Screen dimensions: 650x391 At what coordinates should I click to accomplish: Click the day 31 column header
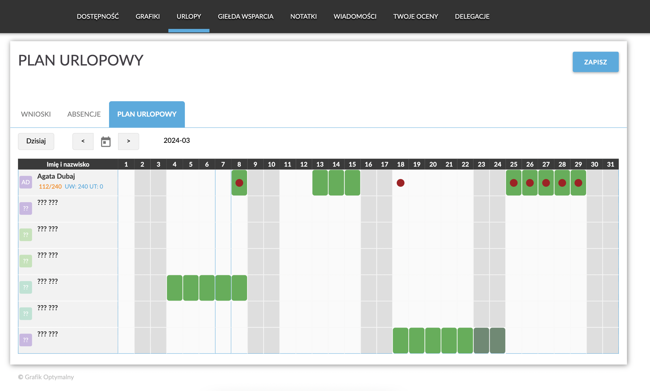click(610, 164)
